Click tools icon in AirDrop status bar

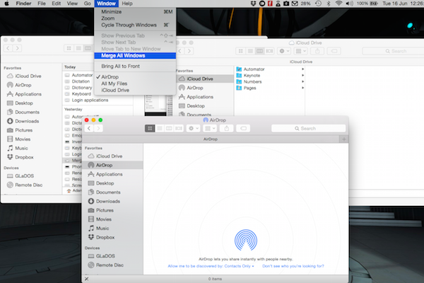(86, 279)
